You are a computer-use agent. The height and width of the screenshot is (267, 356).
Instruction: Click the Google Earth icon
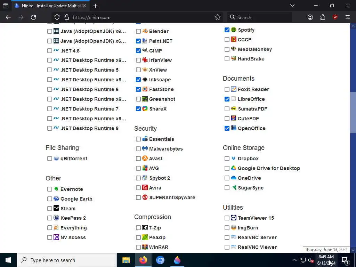coord(56,199)
